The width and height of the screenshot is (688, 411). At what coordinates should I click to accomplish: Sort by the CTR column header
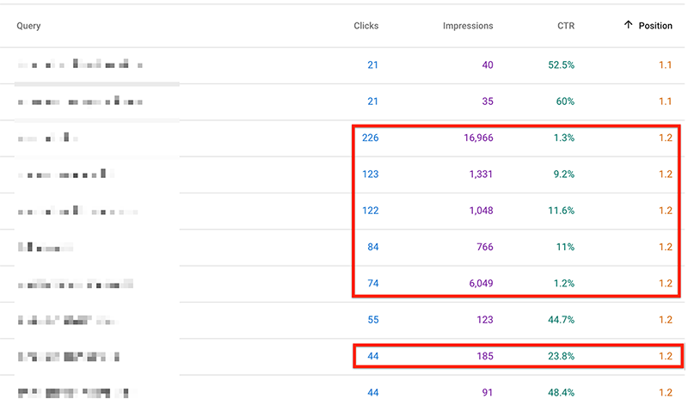(566, 26)
